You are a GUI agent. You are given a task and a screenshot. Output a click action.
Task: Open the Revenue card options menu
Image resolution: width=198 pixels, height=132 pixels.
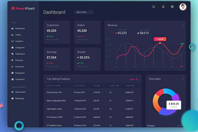pyautogui.click(x=183, y=25)
